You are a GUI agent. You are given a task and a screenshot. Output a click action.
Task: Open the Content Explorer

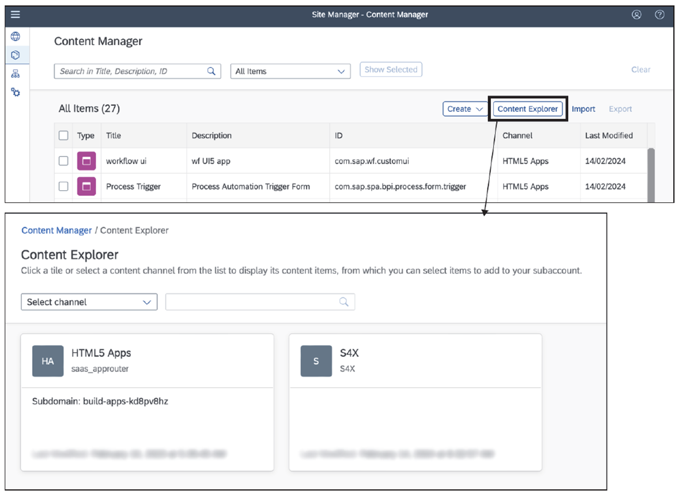coord(527,108)
